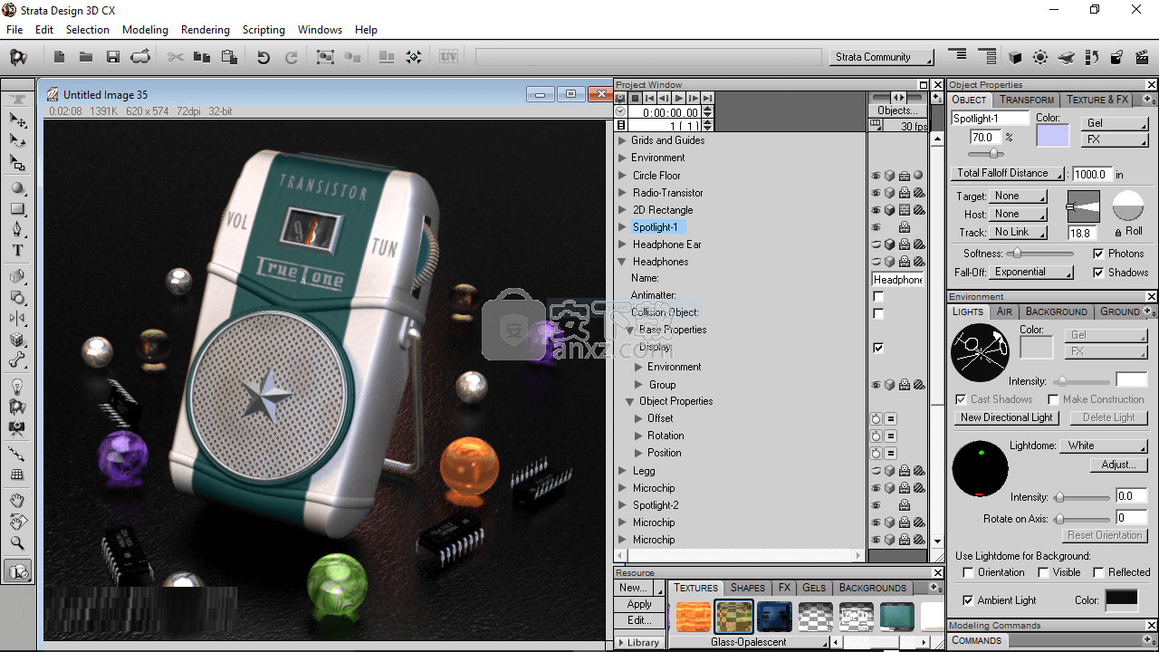This screenshot has width=1159, height=652.
Task: Enable the Antimatter checkbox
Action: (x=878, y=296)
